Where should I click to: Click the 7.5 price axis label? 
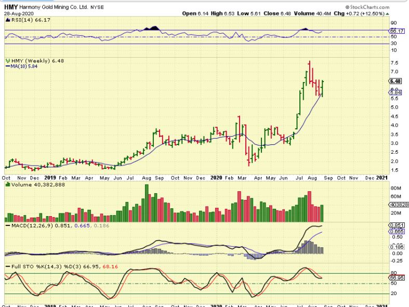tap(394, 63)
